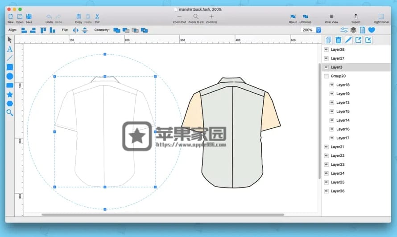Click the Group icon
This screenshot has height=237, width=397.
(293, 16)
